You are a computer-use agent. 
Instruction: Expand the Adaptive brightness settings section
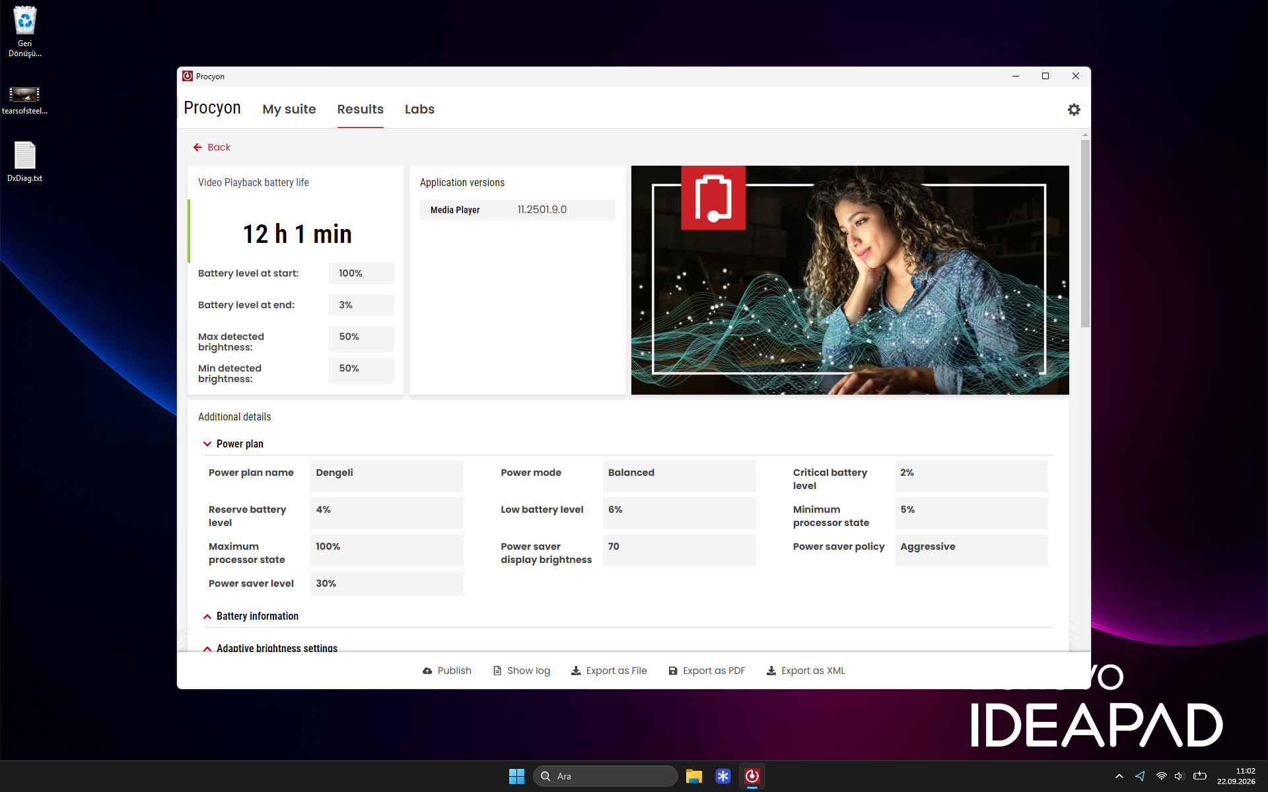pyautogui.click(x=207, y=648)
